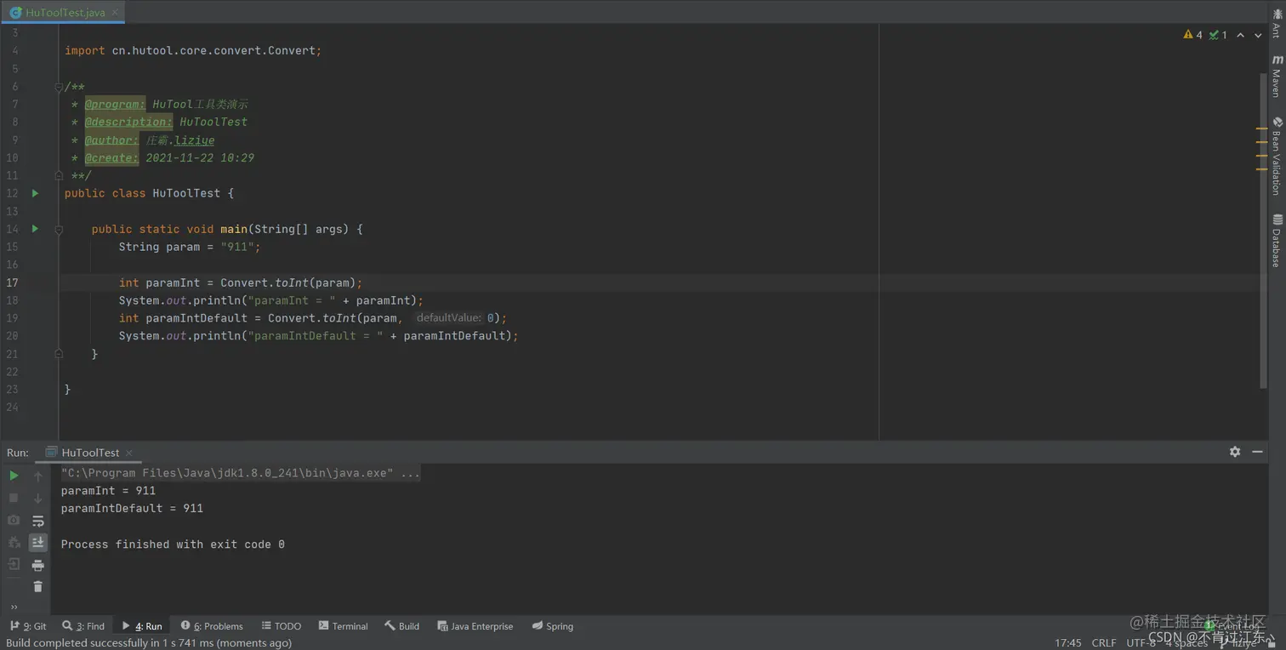This screenshot has height=650, width=1286.
Task: Click @author tag in the Javadoc
Action: tap(111, 140)
